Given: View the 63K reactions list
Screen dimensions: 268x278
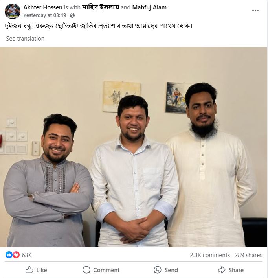Looking at the screenshot, I should 27,255.
